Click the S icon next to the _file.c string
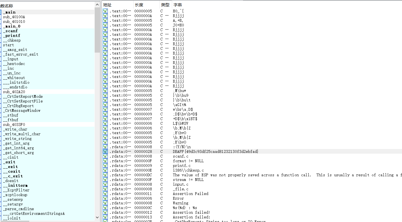Viewport: 402px width, 222px height. (x=105, y=189)
